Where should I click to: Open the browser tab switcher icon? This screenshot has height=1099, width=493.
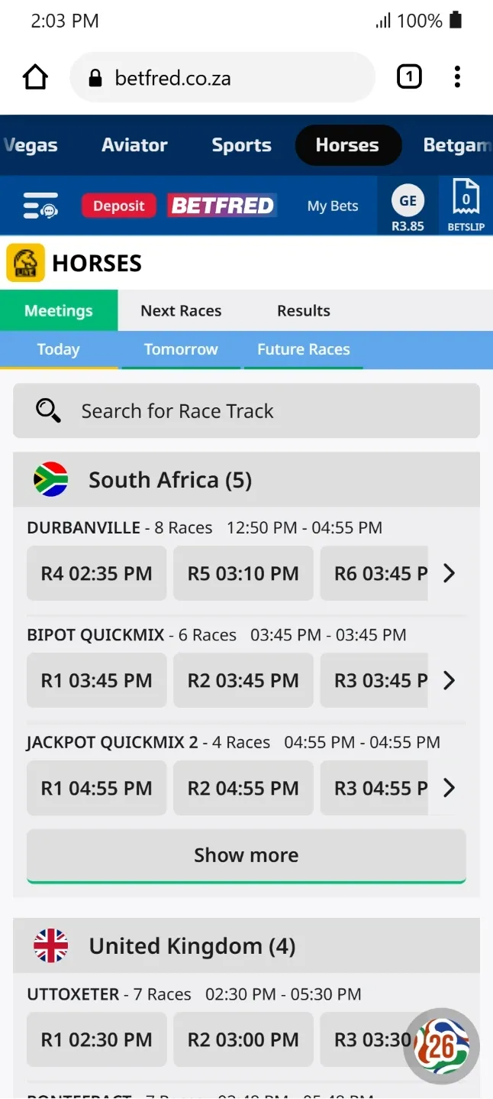click(409, 76)
